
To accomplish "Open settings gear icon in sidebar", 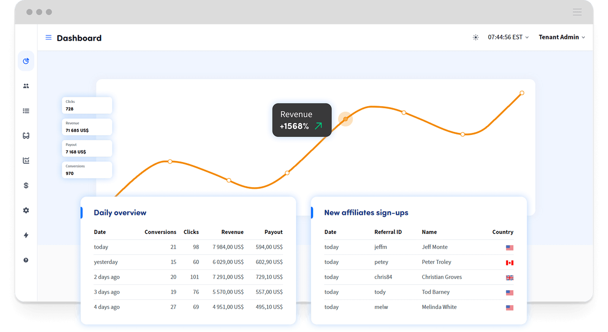I will 26,210.
